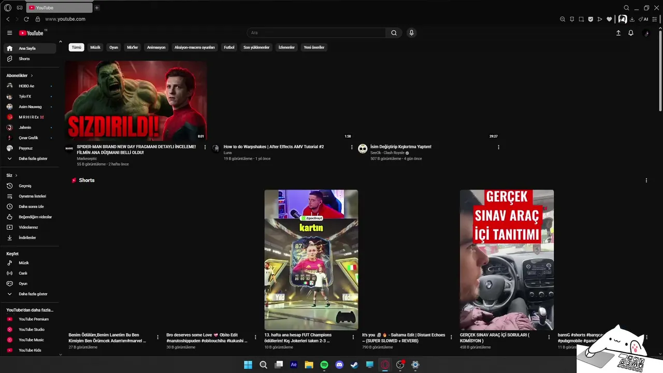Open Shorts from the sidebar
This screenshot has width=663, height=373.
tap(30, 59)
